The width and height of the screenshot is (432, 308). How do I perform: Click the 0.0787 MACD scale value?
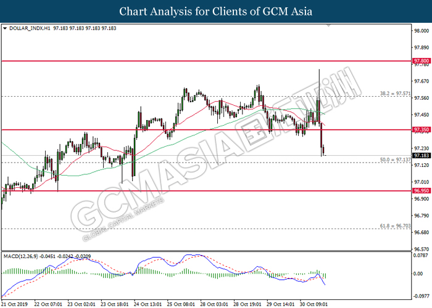tap(422, 256)
